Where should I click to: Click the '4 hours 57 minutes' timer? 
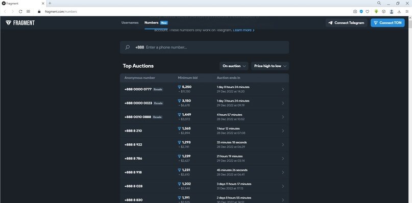tap(229, 115)
